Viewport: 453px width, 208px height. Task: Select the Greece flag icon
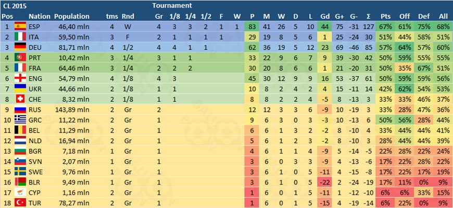(x=21, y=120)
